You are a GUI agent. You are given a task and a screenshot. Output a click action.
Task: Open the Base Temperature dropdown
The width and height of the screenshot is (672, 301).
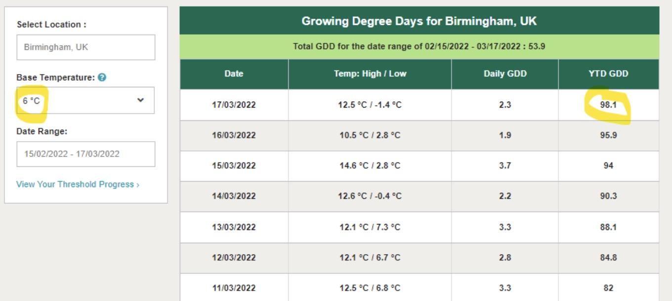(x=85, y=100)
